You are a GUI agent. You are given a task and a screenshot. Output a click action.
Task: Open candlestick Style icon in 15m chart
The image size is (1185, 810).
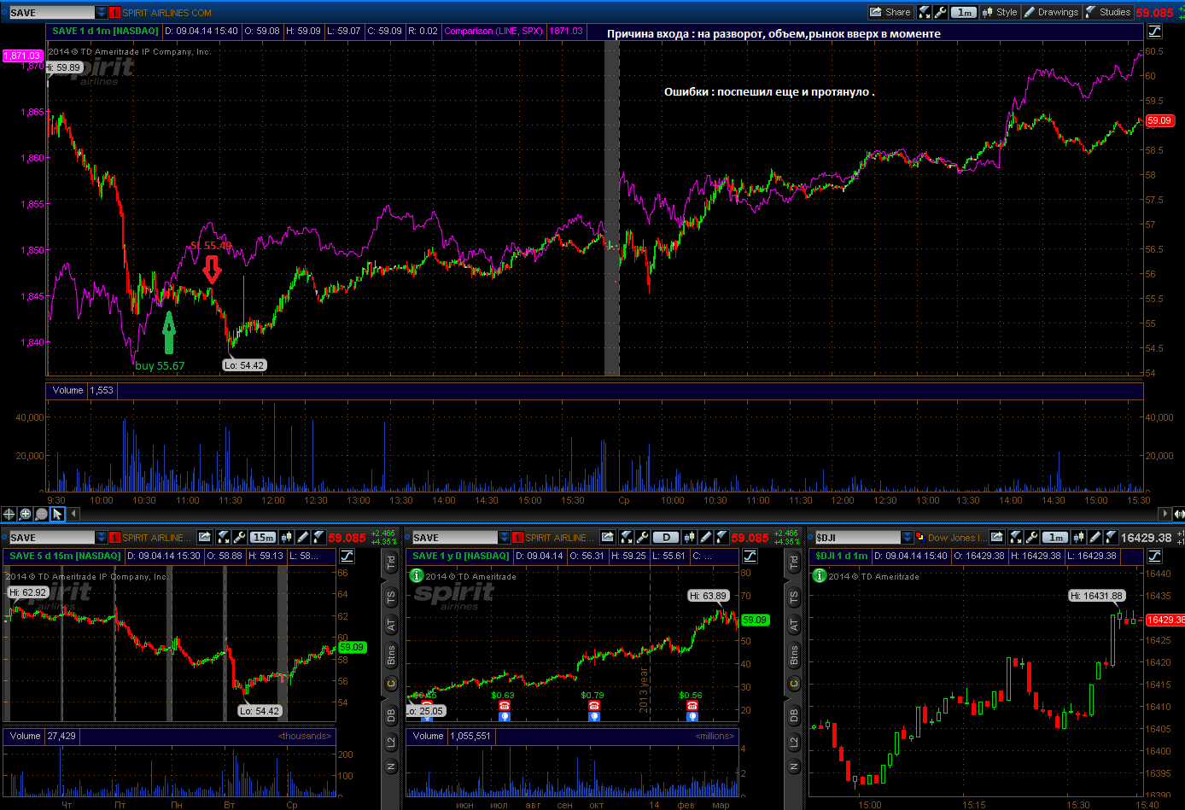(286, 537)
